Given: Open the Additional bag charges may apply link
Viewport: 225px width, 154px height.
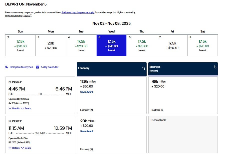Looking at the screenshot, I should [78, 12].
